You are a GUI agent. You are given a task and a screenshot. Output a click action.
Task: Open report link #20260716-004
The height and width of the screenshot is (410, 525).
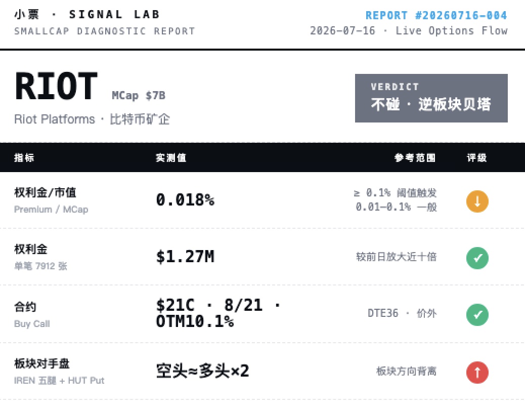436,15
